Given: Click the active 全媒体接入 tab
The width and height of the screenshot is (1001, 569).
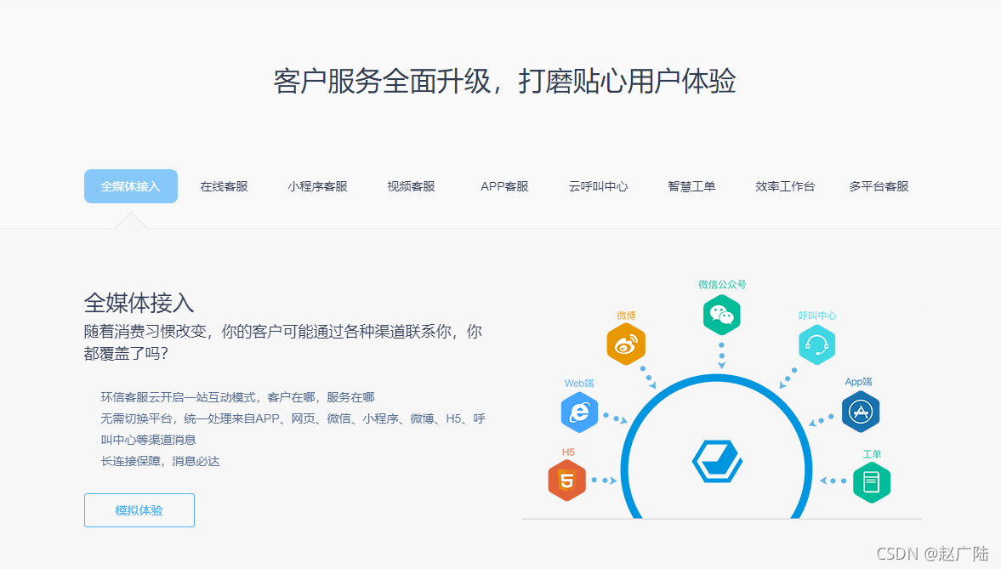Looking at the screenshot, I should click(131, 186).
